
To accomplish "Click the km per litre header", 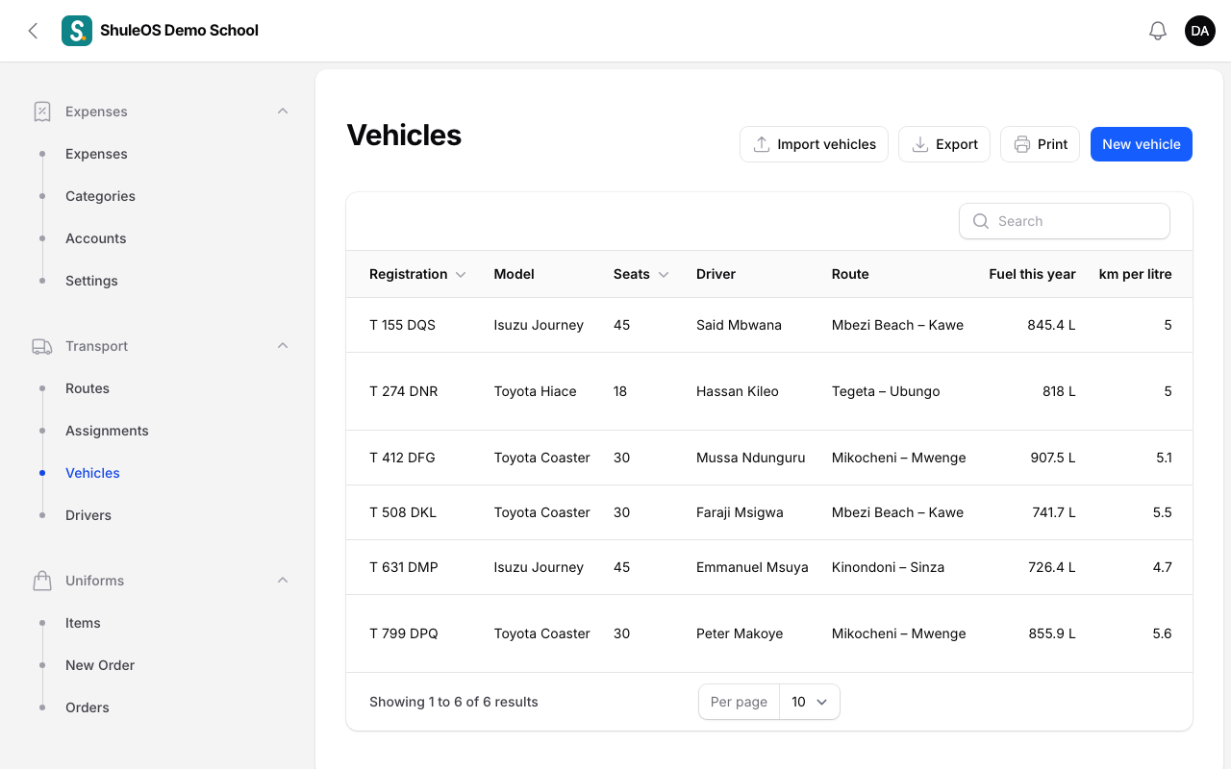I will point(1135,274).
